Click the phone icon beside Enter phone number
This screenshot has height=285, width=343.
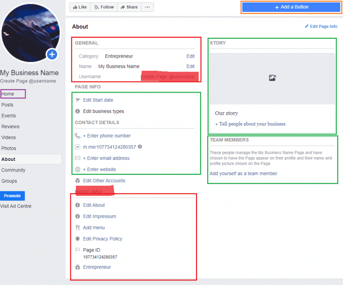click(x=78, y=136)
